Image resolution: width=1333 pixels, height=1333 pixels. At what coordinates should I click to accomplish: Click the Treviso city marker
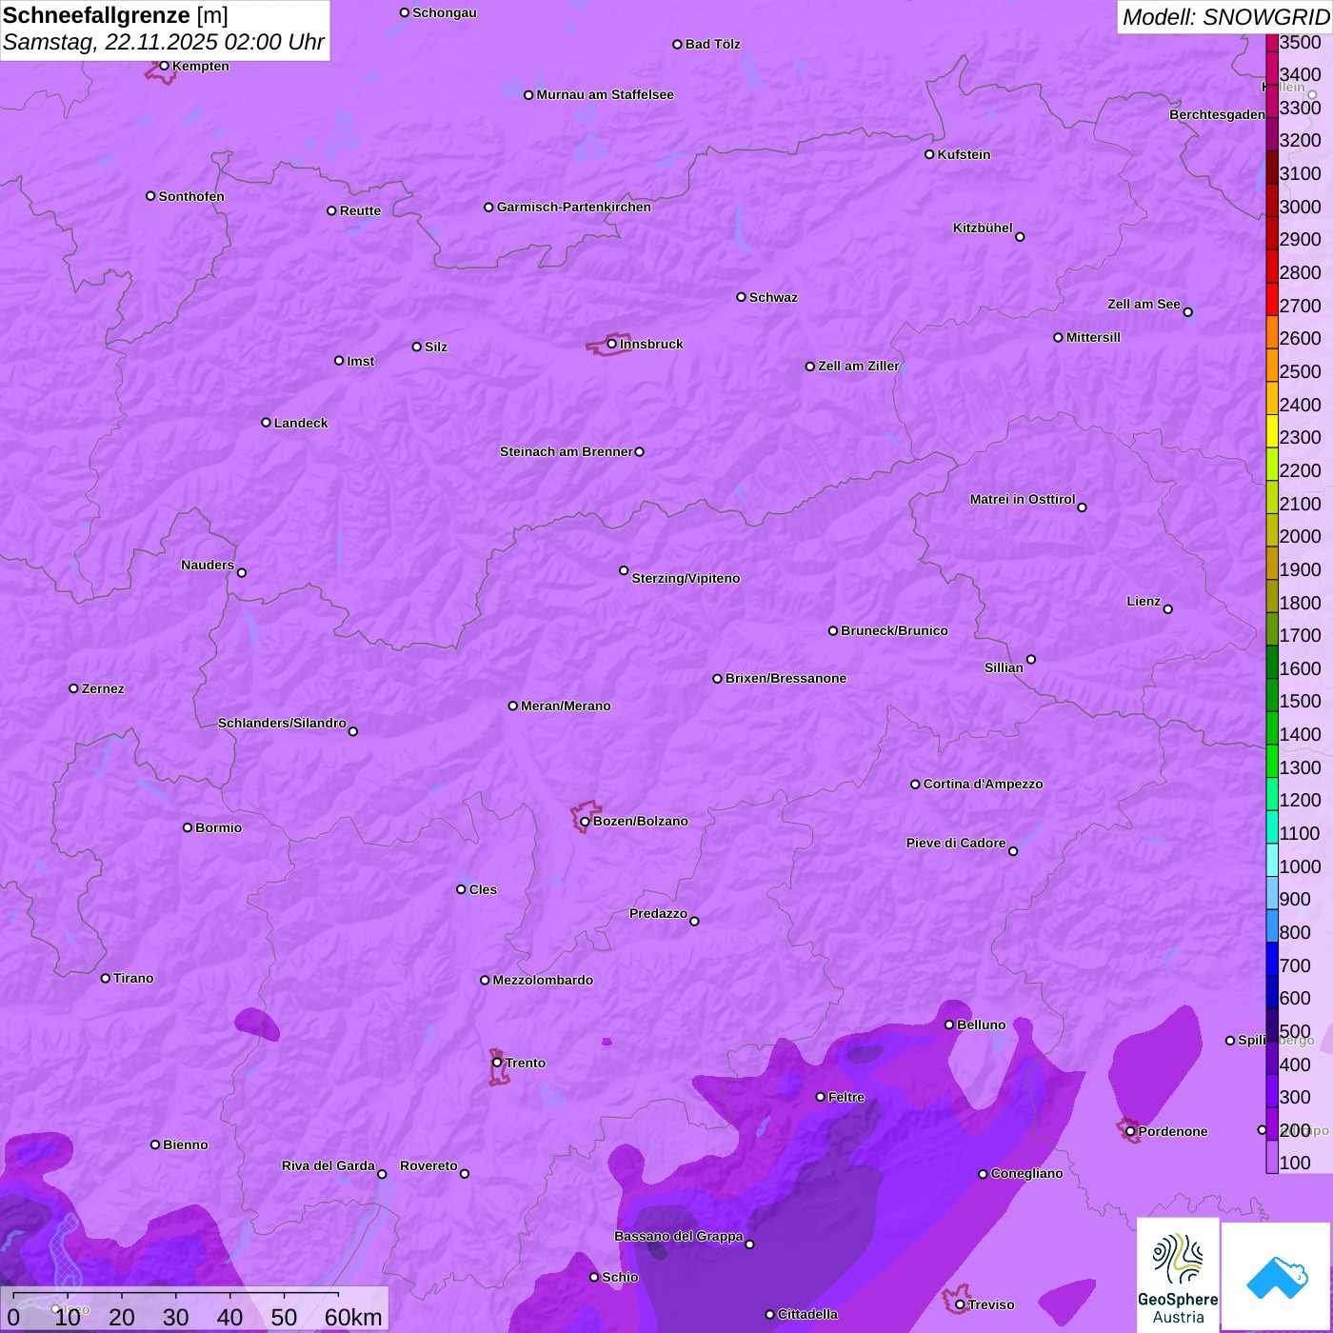(960, 1304)
